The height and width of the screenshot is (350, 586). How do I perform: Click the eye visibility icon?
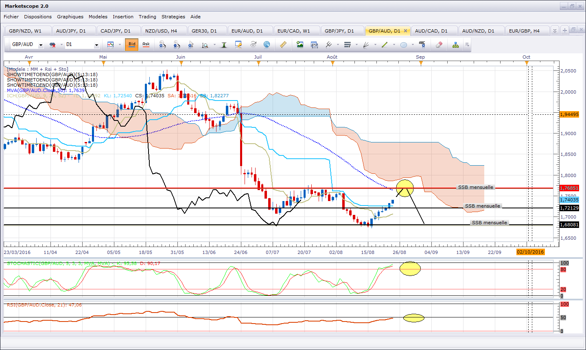tap(253, 44)
